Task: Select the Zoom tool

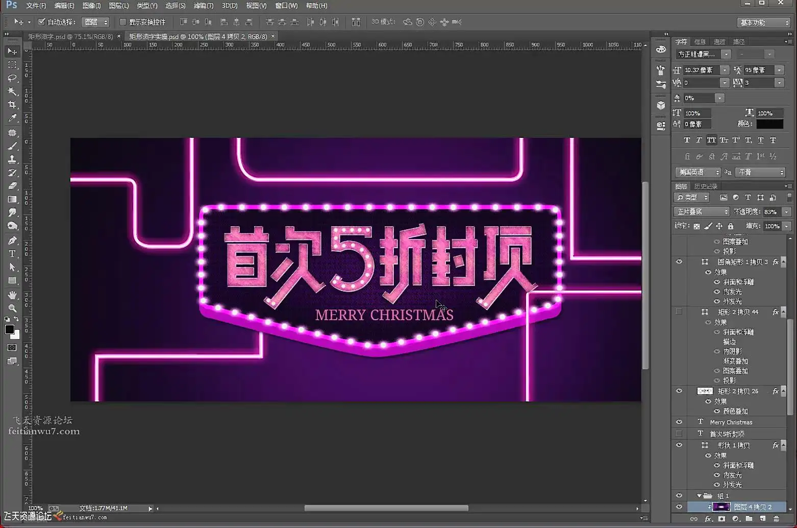Action: [x=12, y=308]
